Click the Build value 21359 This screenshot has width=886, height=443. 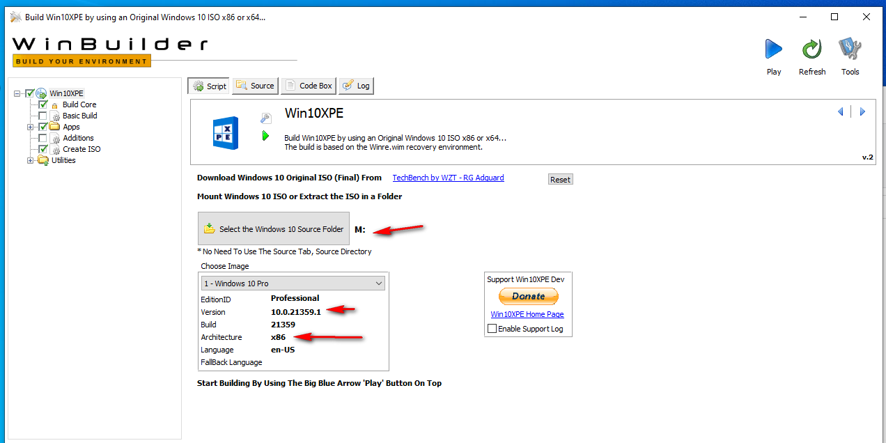(x=283, y=325)
